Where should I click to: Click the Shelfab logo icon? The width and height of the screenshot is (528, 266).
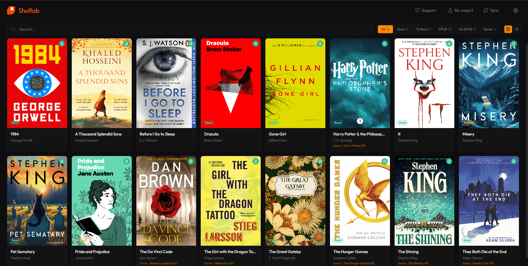pyautogui.click(x=11, y=10)
